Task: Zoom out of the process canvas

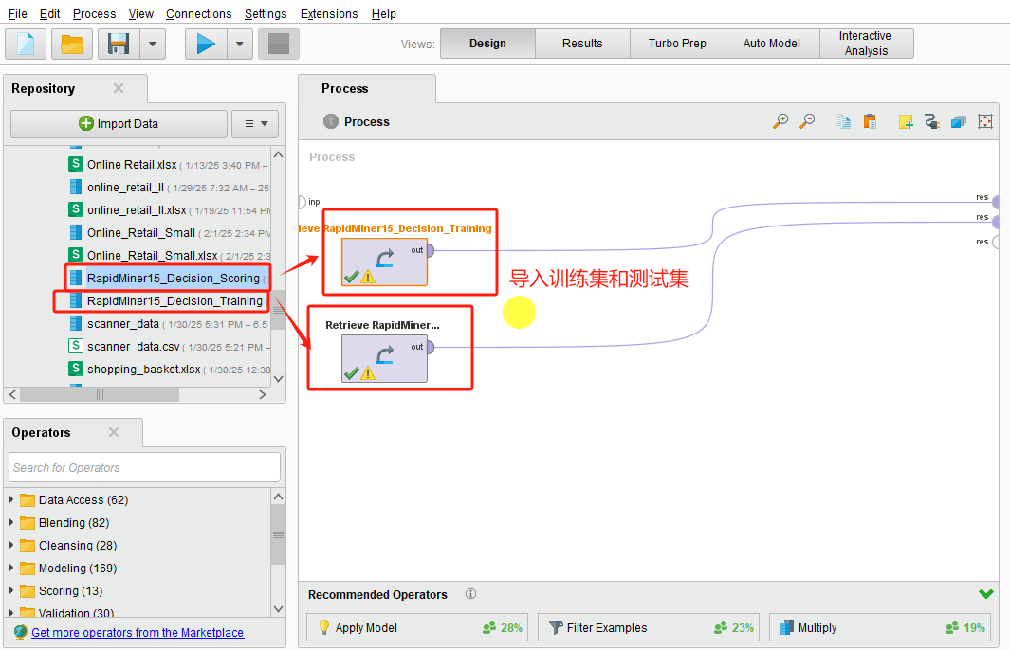Action: (807, 121)
